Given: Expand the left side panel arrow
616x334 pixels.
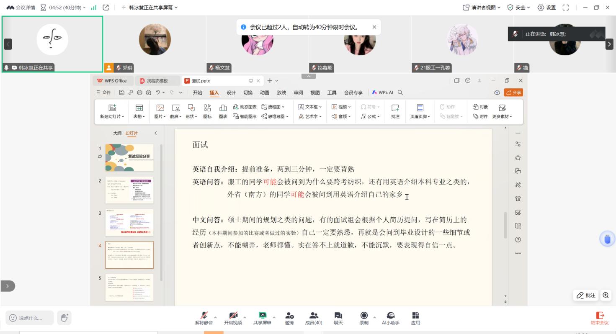Looking at the screenshot, I should point(8,286).
